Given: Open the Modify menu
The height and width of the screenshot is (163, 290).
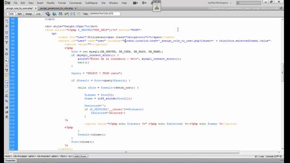Looking at the screenshot, I should coord(51,3).
